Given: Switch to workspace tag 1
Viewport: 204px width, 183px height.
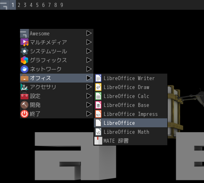Looking at the screenshot, I should 13,5.
